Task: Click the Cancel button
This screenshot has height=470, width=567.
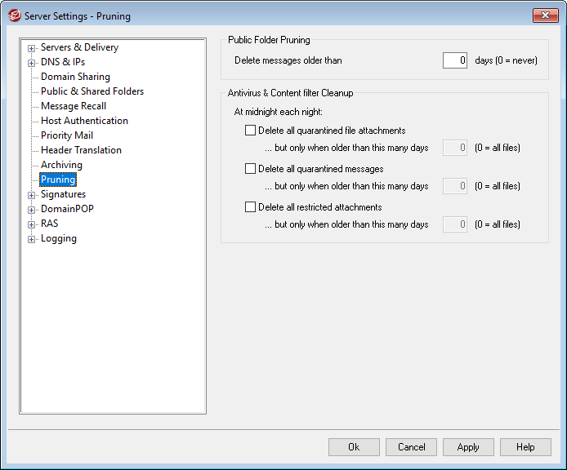Action: [411, 447]
